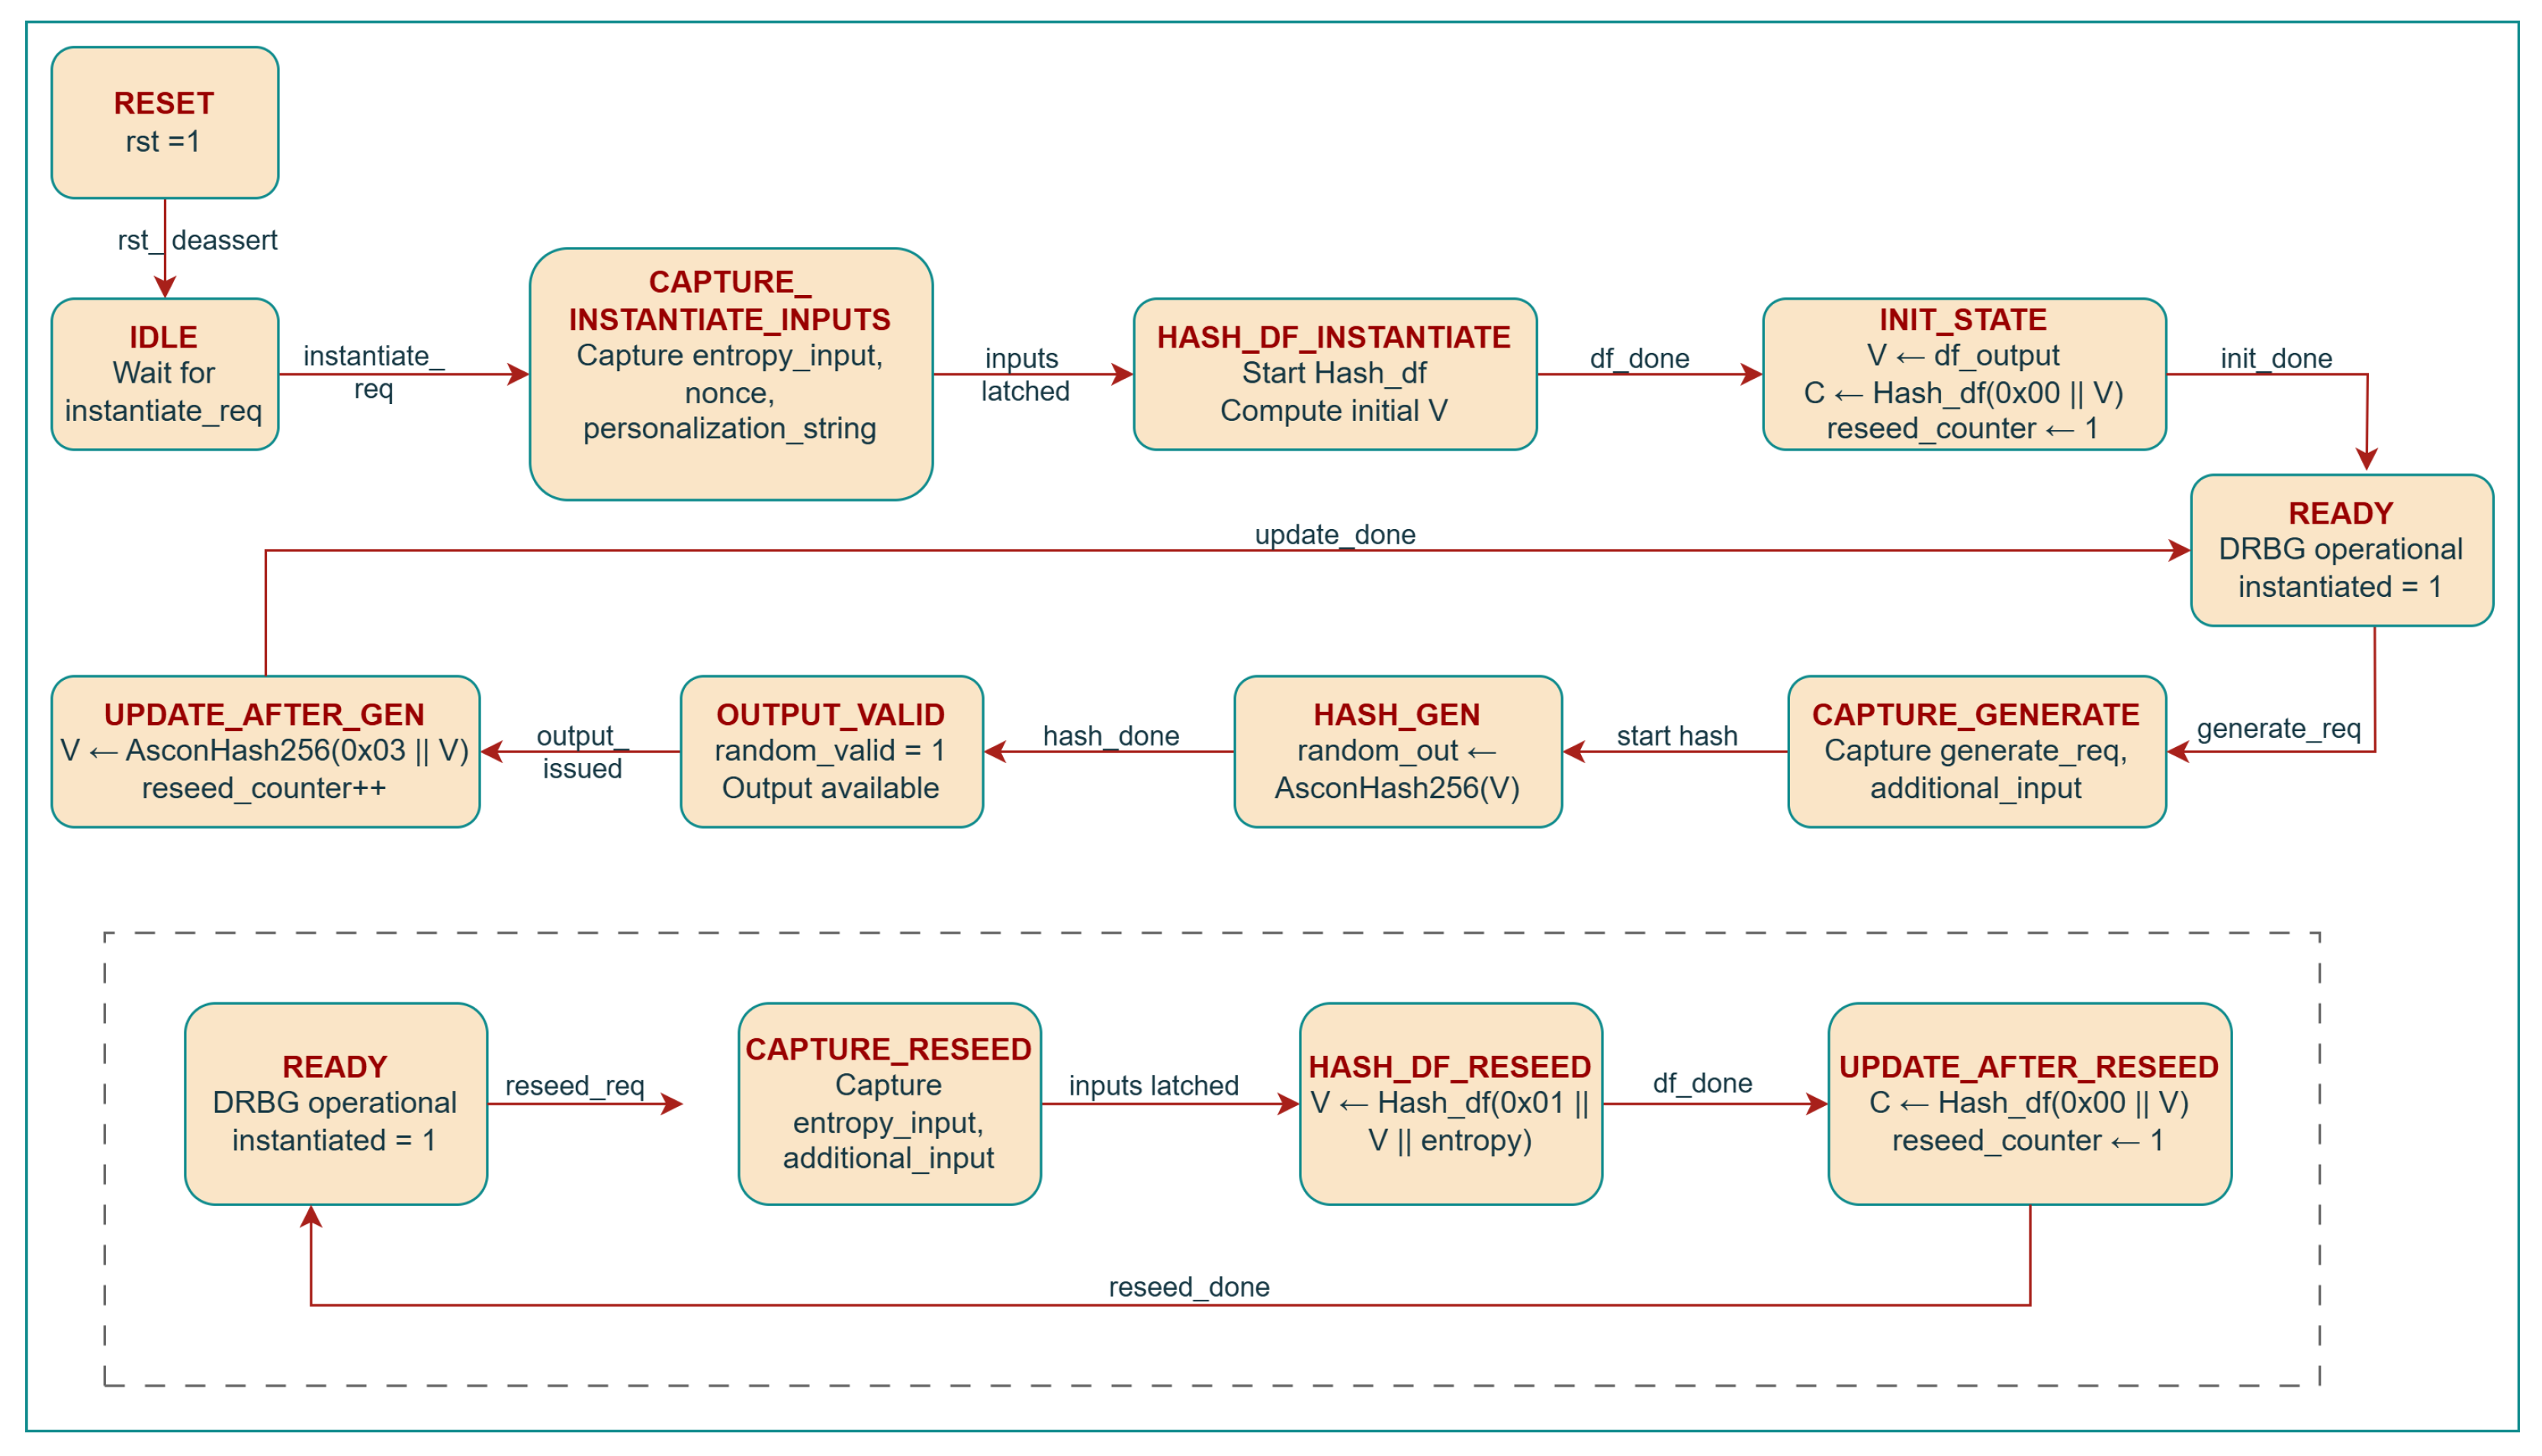The height and width of the screenshot is (1456, 2542).
Task: Select the init_done transition label
Action: 2276,358
